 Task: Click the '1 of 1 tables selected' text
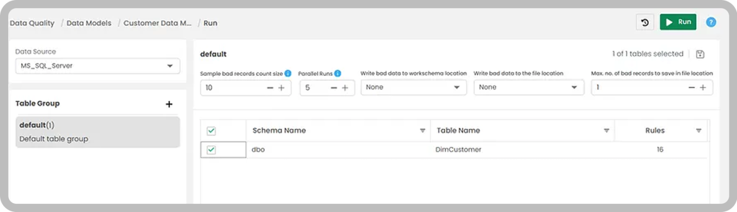point(648,54)
